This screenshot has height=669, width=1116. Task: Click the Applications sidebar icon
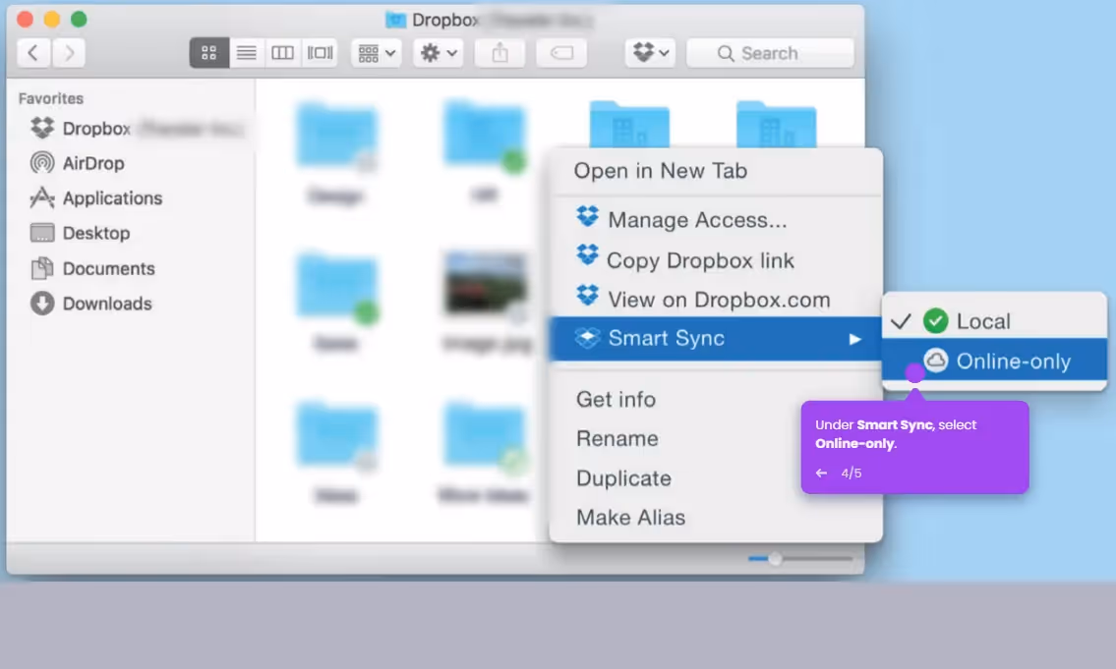pyautogui.click(x=42, y=197)
